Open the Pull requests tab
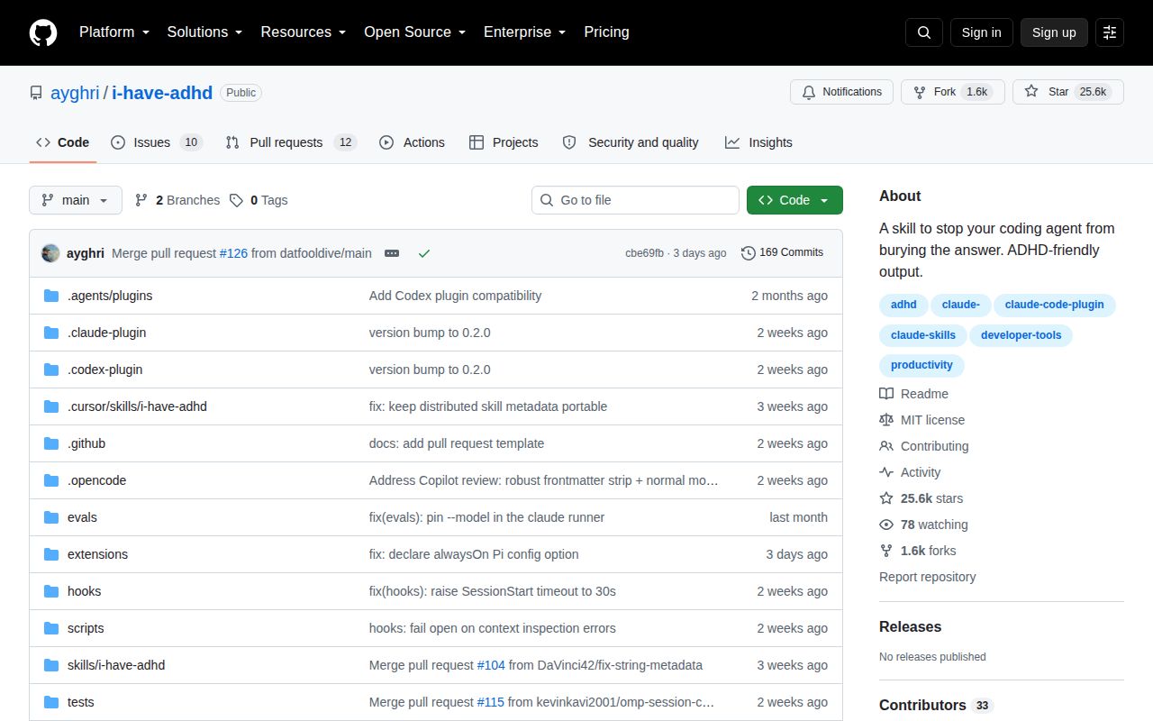 coord(291,142)
